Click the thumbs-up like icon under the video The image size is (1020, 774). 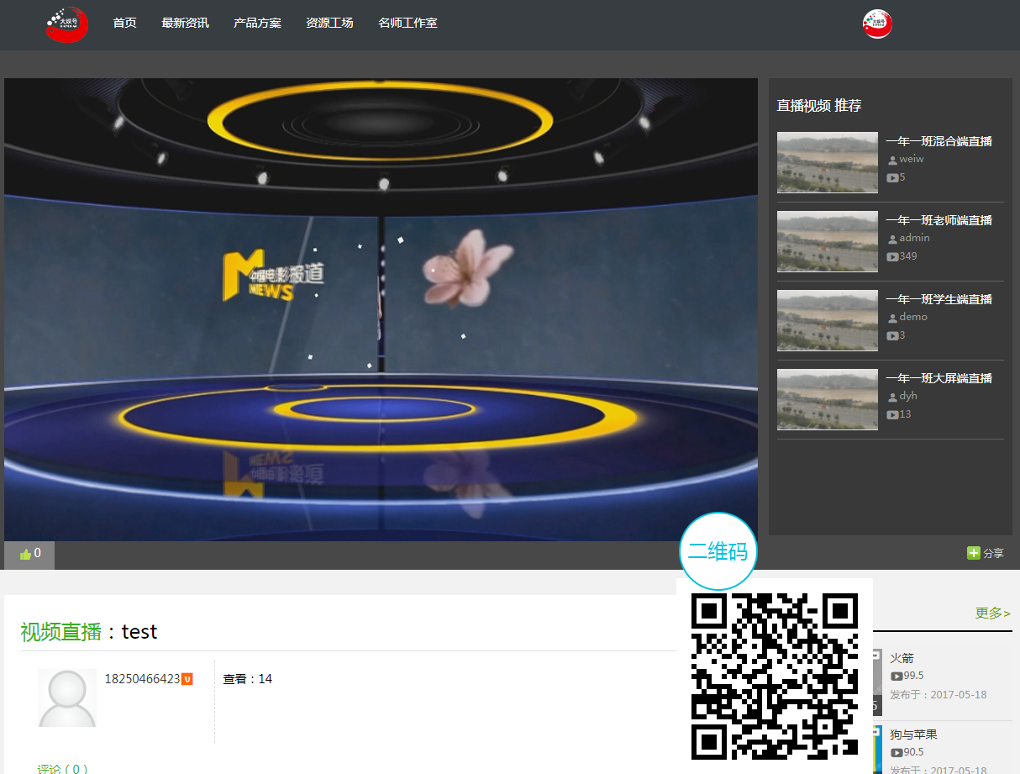coord(25,554)
